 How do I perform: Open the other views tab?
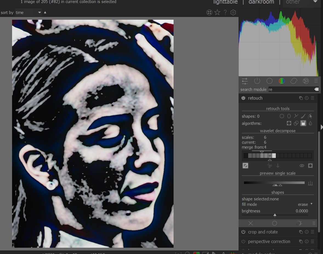(293, 2)
